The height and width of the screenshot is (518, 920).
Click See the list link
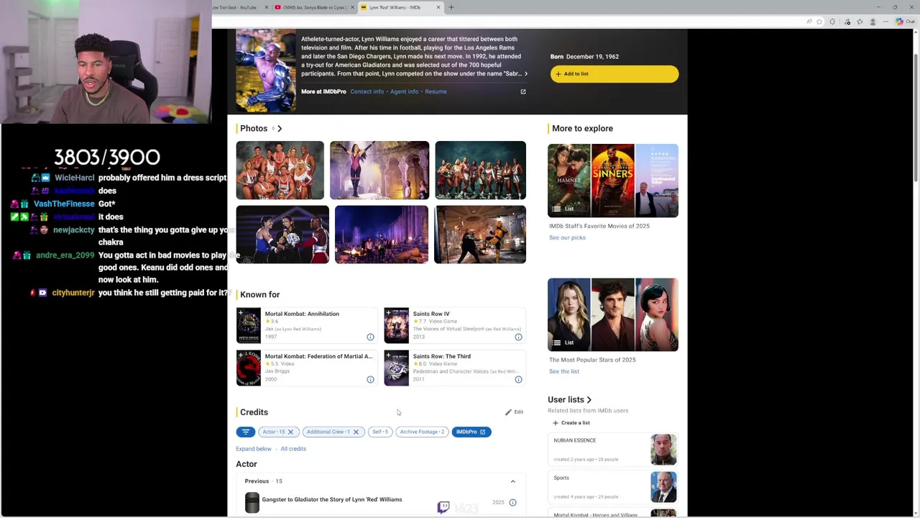(564, 371)
